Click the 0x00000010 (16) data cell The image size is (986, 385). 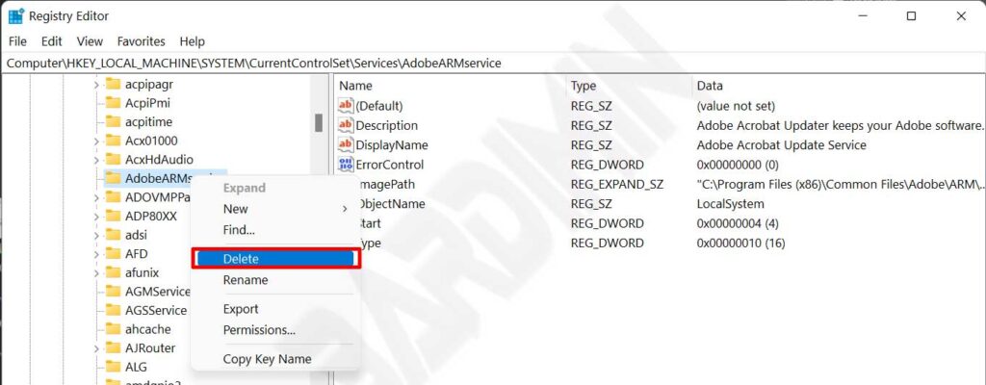[740, 243]
